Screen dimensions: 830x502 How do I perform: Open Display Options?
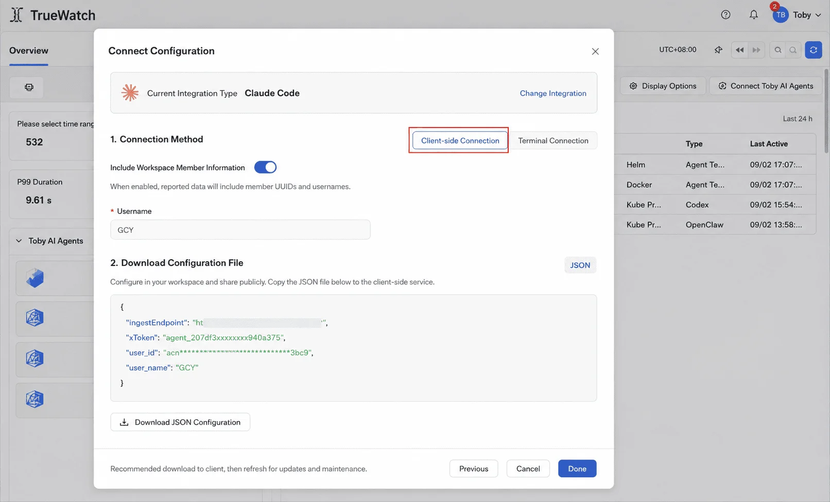663,86
